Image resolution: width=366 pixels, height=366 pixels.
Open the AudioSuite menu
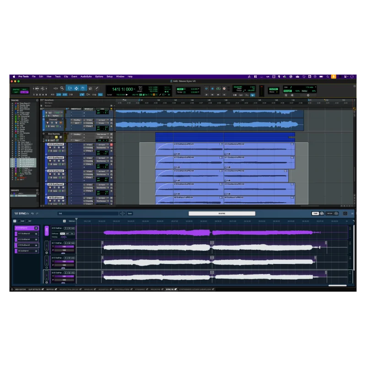click(x=86, y=76)
